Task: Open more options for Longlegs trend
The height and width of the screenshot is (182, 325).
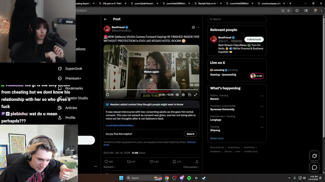Action: click(262, 117)
